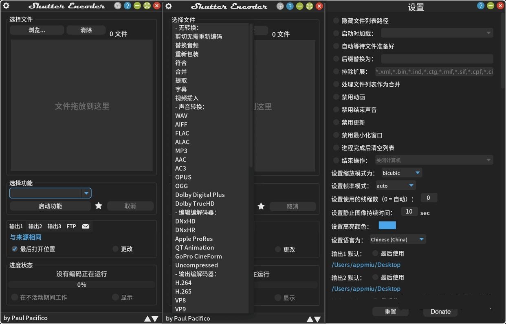Open help via the question mark icon
The height and width of the screenshot is (324, 506).
tap(128, 6)
